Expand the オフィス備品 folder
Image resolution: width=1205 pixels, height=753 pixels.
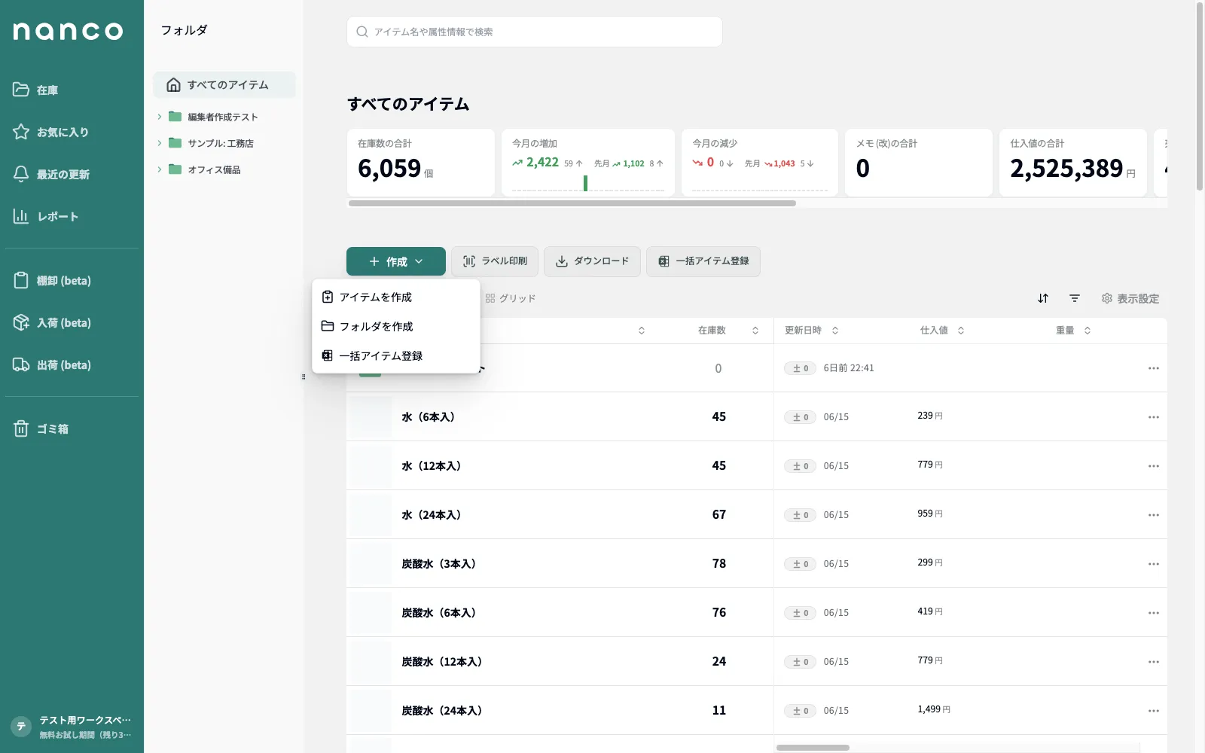click(160, 169)
